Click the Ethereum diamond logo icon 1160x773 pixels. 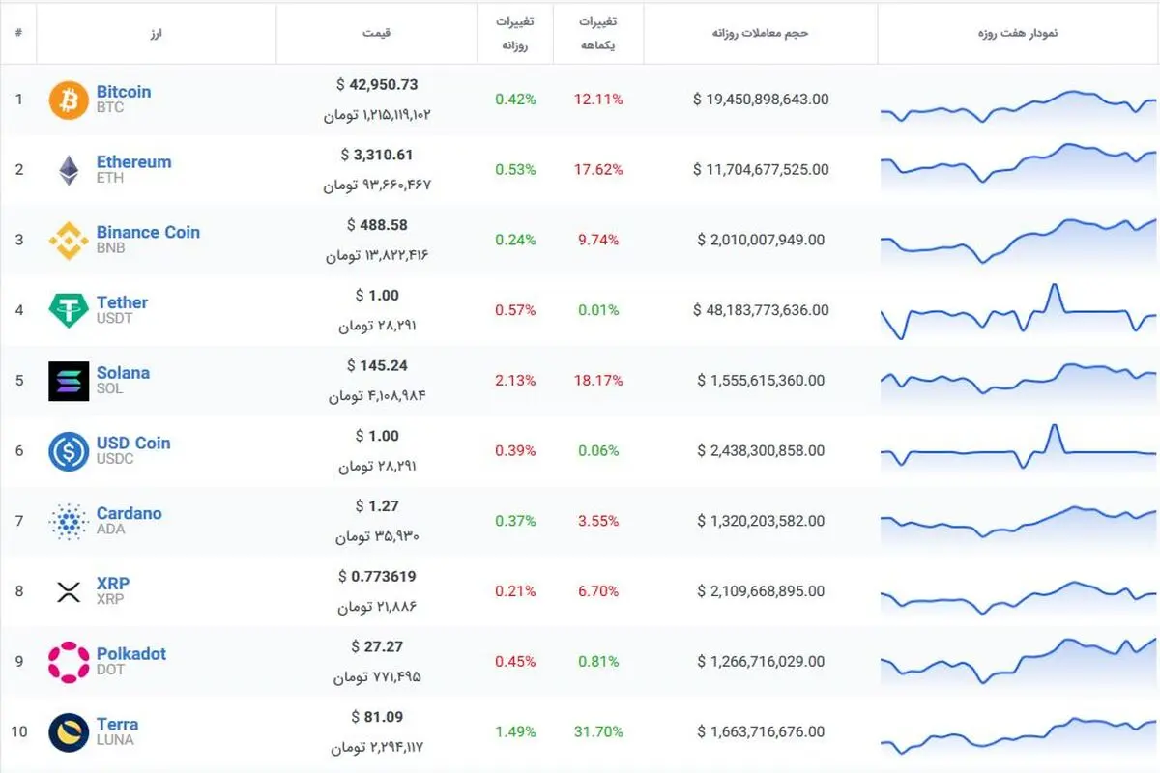[69, 170]
